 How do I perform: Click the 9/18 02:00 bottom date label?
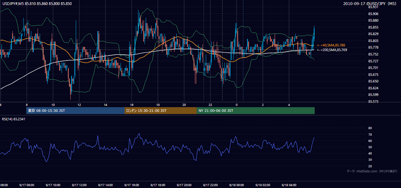(x=263, y=185)
